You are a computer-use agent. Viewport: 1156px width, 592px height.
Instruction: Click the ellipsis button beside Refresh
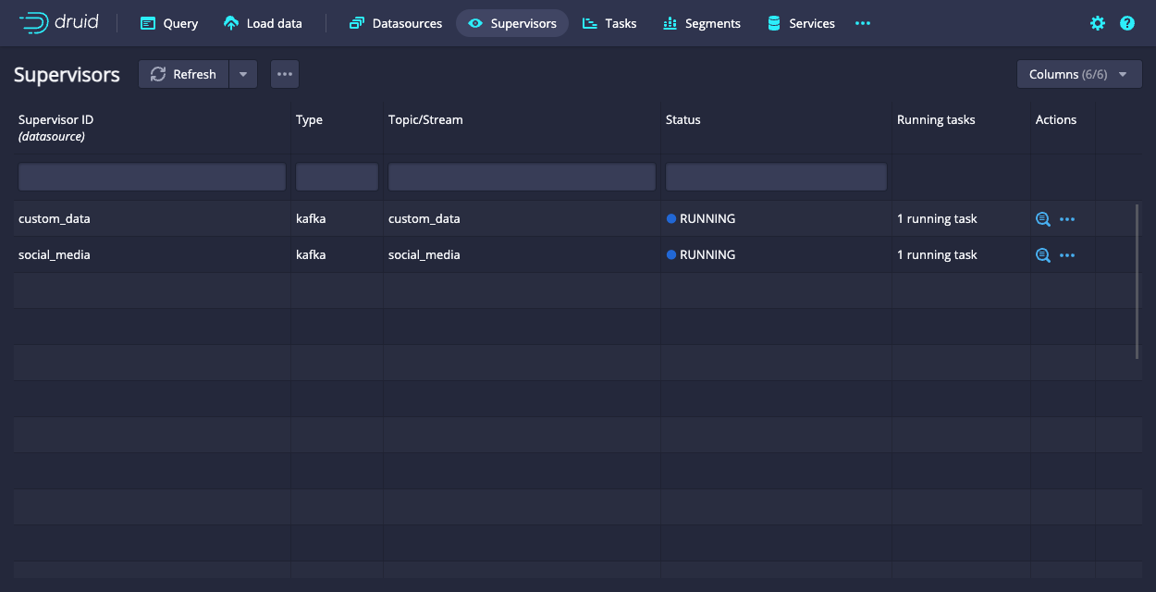(285, 74)
